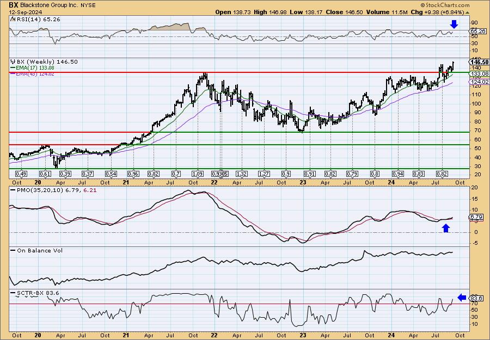
Task: Click the 146.50 price flag on axis
Action: pyautogui.click(x=480, y=62)
